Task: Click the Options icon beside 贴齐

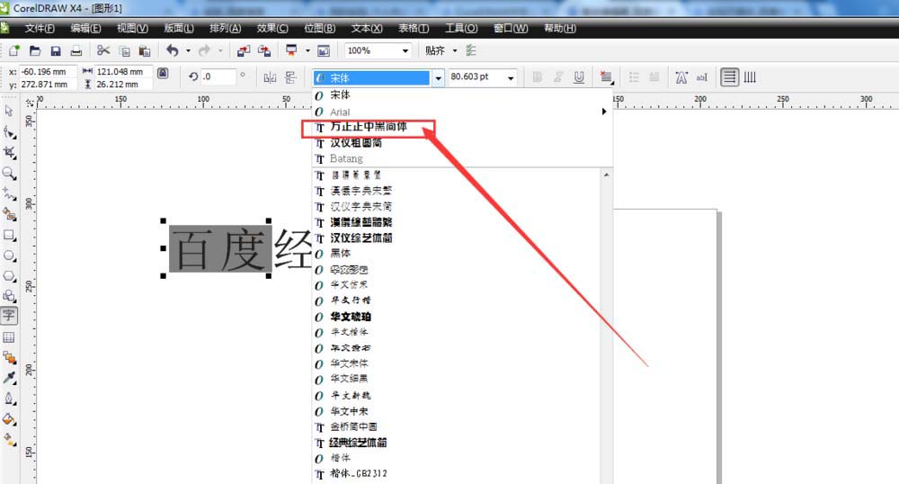Action: [x=471, y=50]
